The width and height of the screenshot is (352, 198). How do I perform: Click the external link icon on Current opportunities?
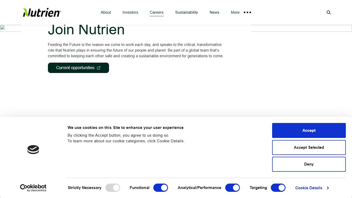point(99,68)
